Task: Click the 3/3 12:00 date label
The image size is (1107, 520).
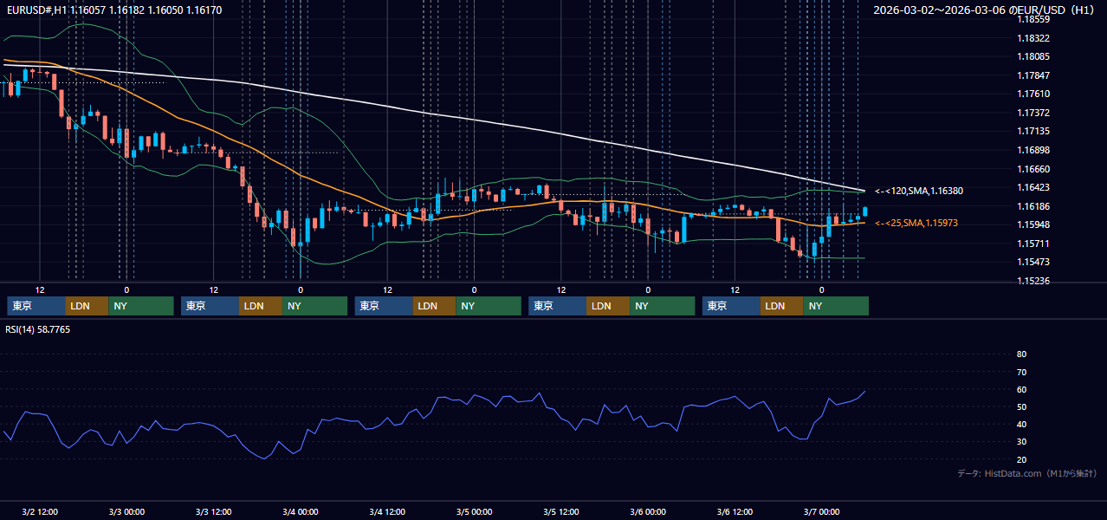Action: [213, 512]
